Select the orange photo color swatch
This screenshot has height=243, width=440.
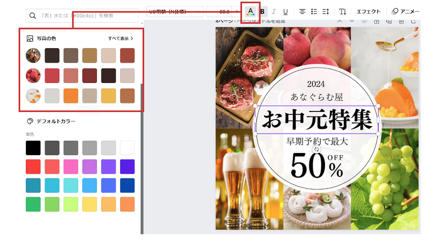tap(71, 96)
